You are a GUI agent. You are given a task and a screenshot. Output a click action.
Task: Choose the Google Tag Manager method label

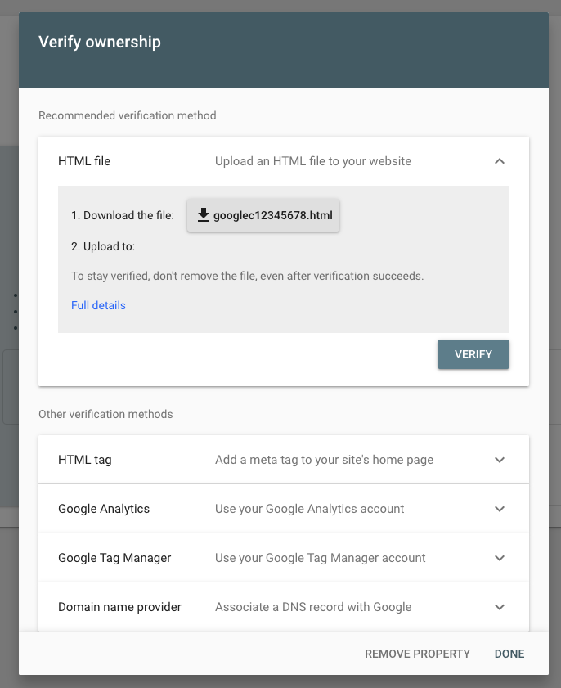tap(114, 558)
